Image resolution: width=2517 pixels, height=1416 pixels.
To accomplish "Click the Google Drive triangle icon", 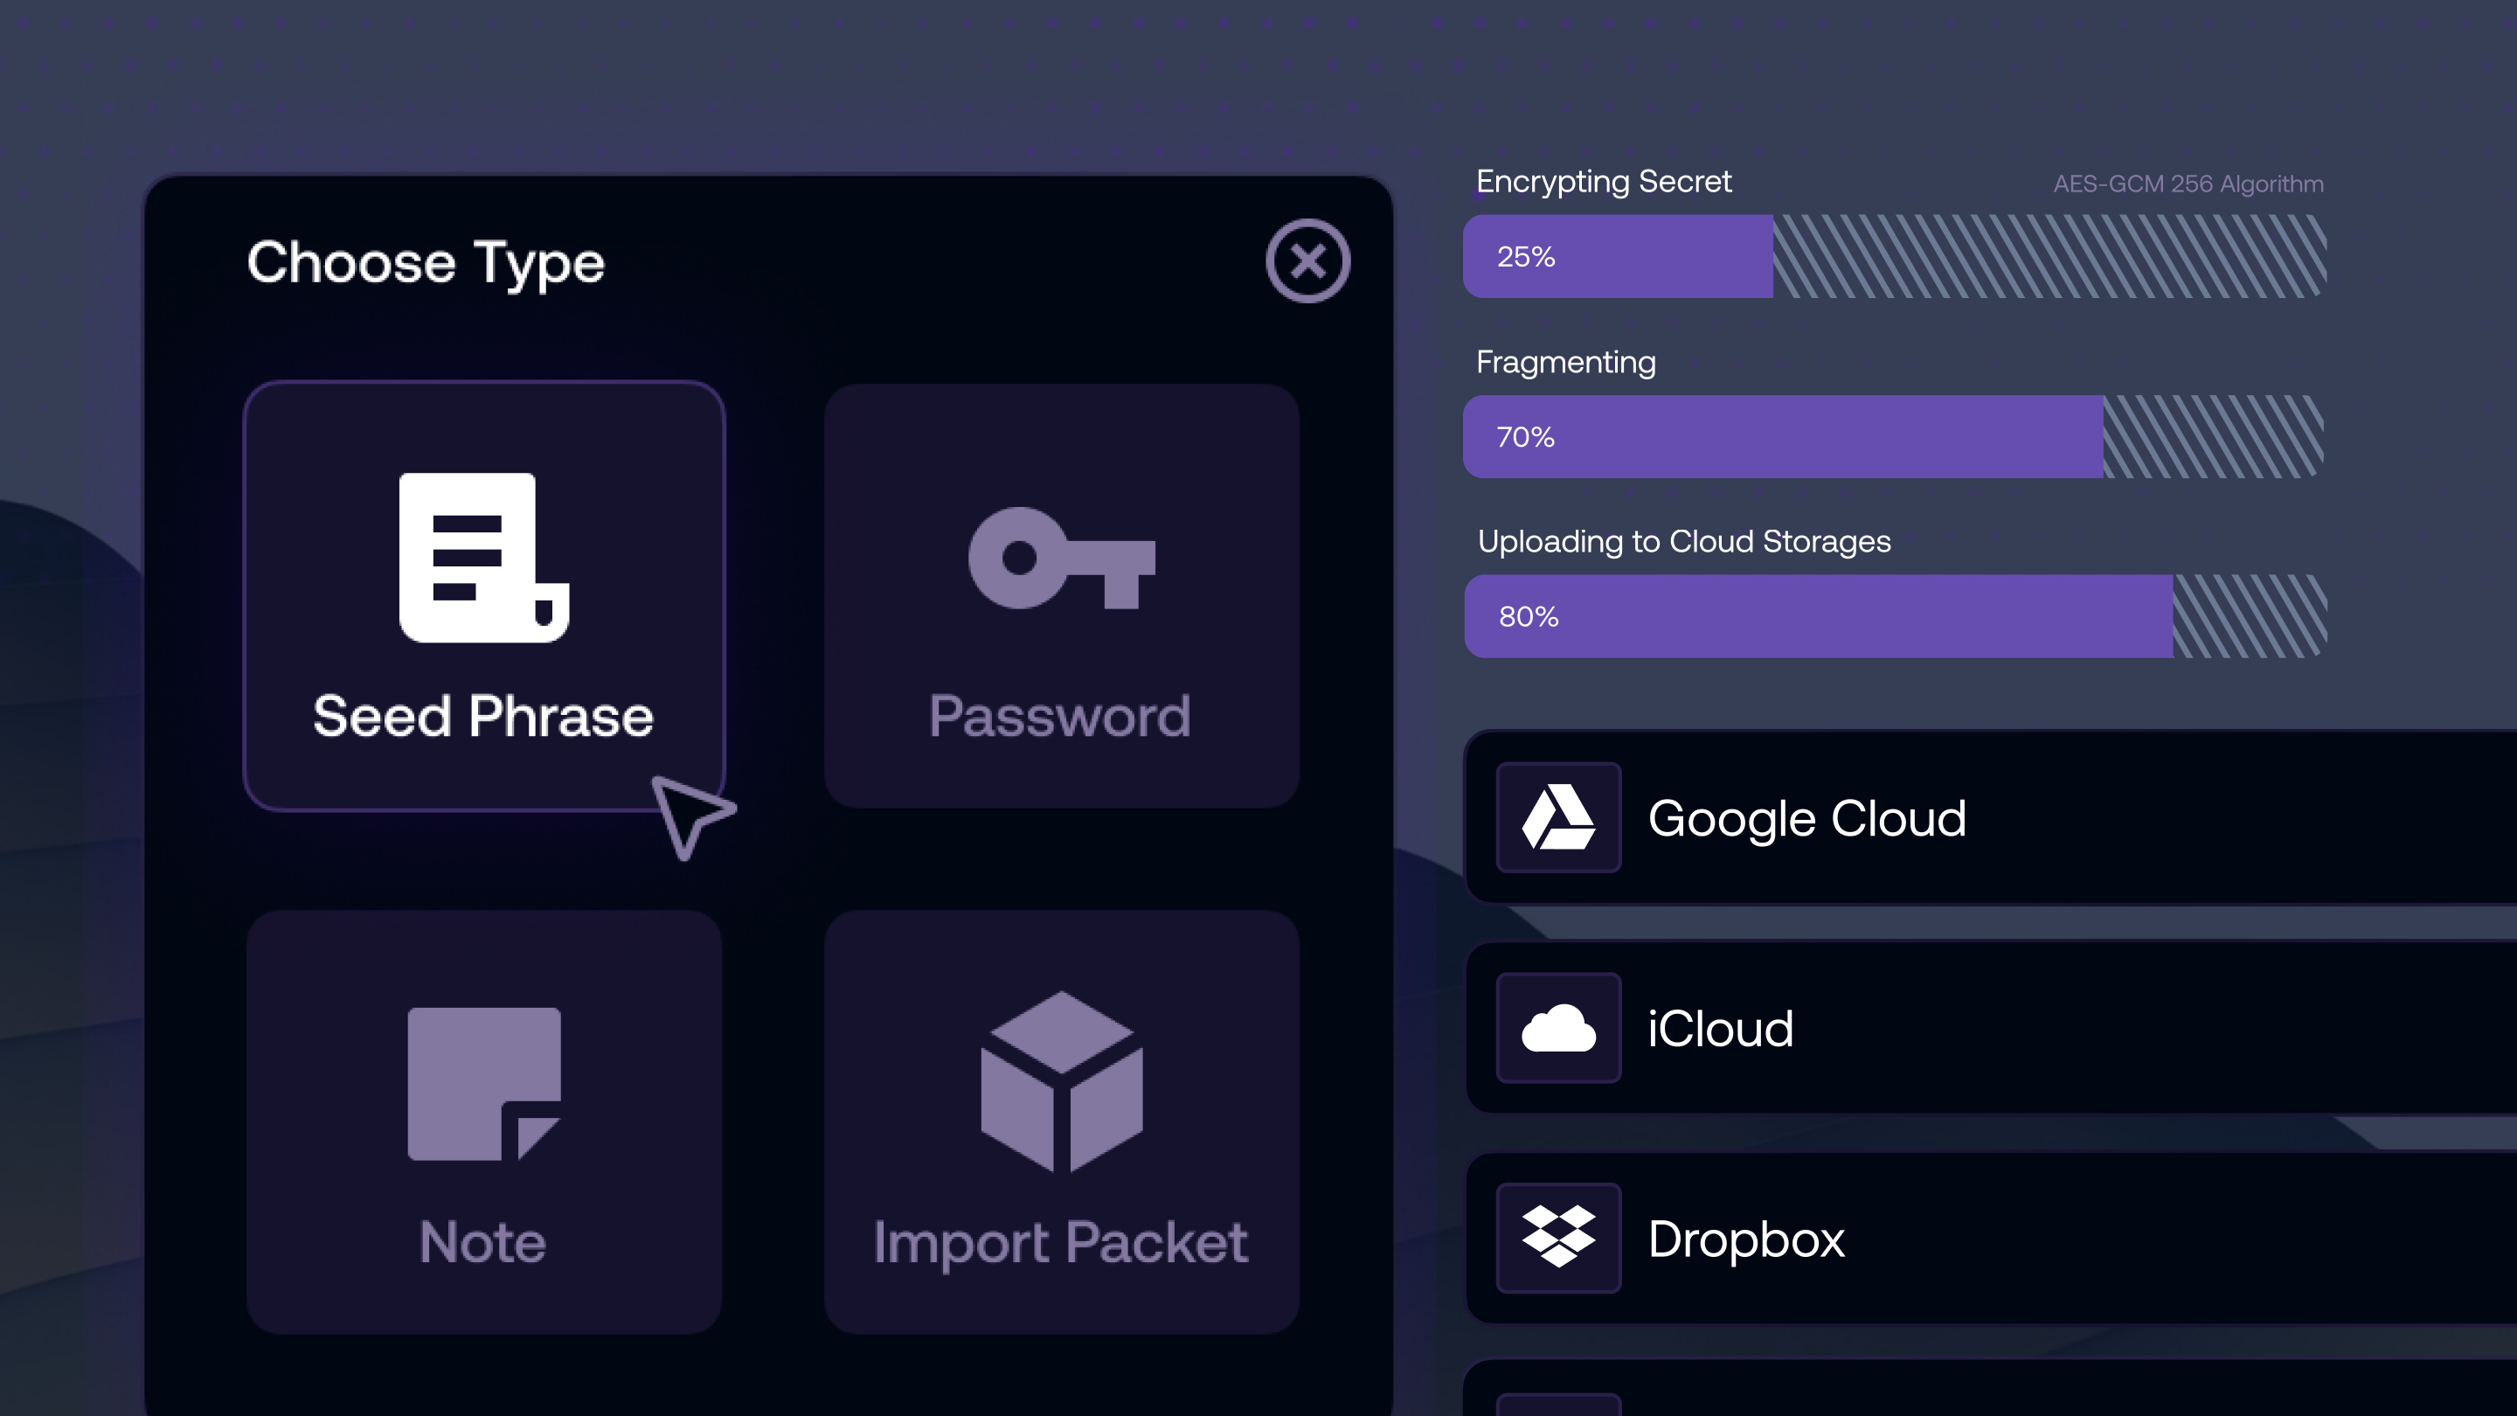I will pyautogui.click(x=1557, y=817).
